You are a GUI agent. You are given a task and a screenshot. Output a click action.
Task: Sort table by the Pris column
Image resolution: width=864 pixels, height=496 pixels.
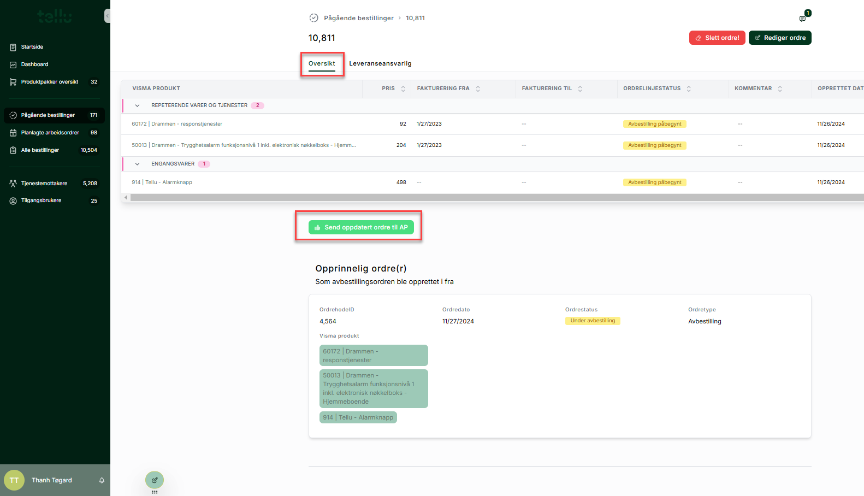coord(403,88)
